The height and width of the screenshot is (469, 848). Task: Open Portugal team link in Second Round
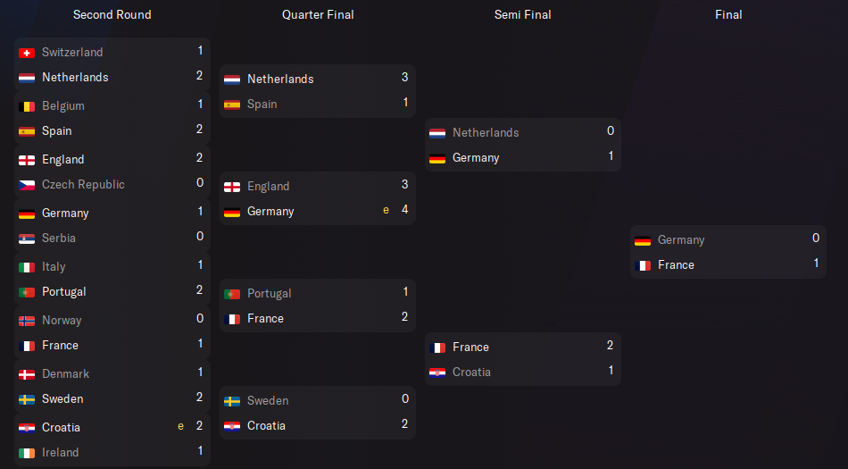pyautogui.click(x=64, y=292)
